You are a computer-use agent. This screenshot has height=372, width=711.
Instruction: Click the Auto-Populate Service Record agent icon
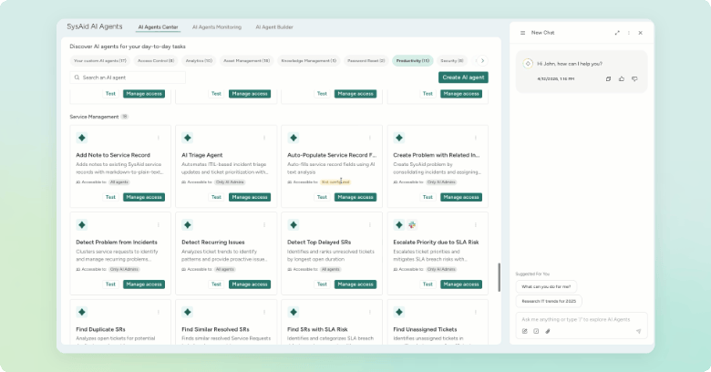click(294, 138)
